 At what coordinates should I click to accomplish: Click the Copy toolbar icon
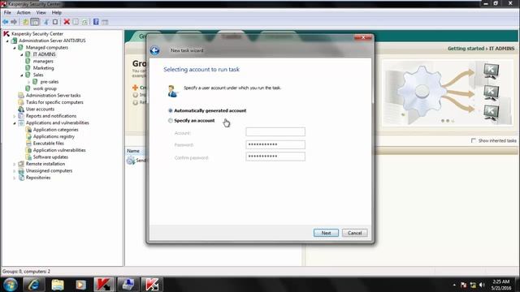click(55, 22)
